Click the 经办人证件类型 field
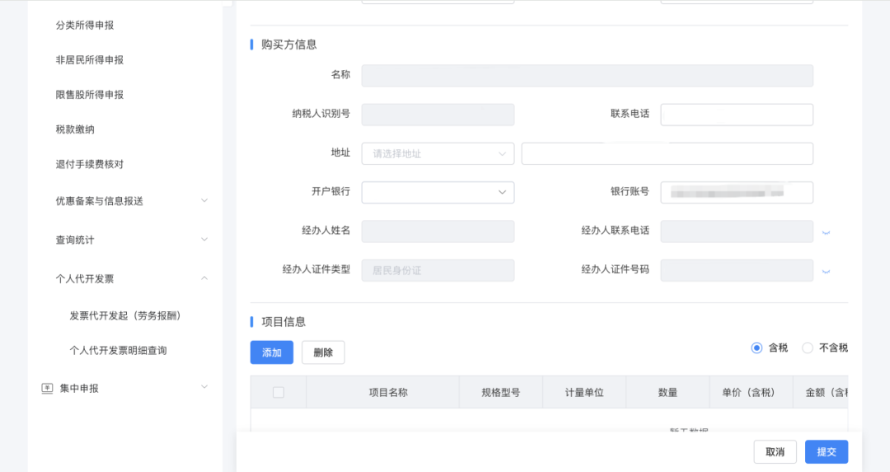The image size is (890, 472). [x=438, y=271]
